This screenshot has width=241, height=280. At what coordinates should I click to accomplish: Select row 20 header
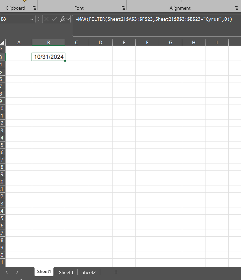pos(3,181)
